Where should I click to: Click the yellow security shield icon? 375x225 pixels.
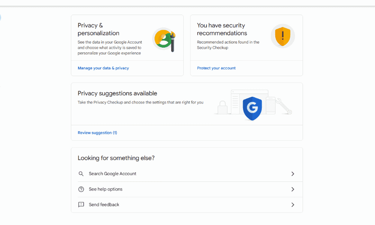pyautogui.click(x=283, y=36)
